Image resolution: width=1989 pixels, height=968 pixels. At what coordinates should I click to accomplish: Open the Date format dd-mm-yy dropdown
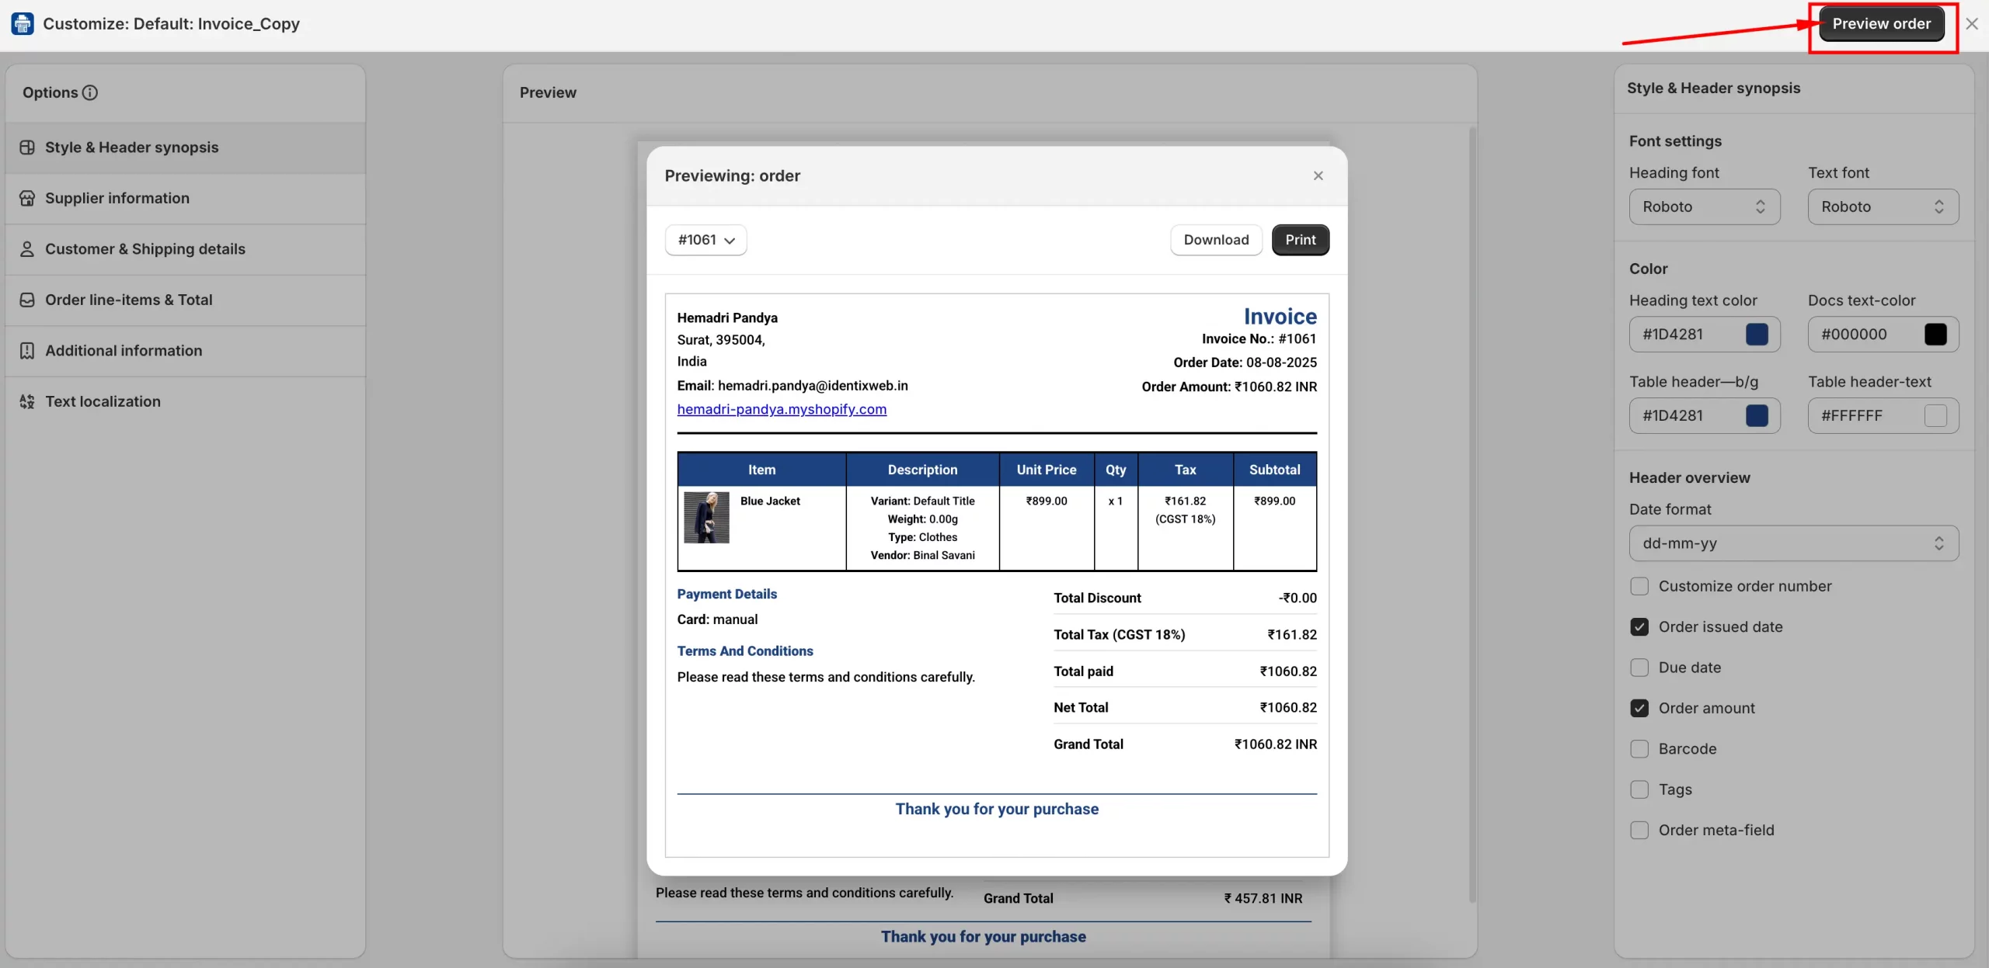1793,543
